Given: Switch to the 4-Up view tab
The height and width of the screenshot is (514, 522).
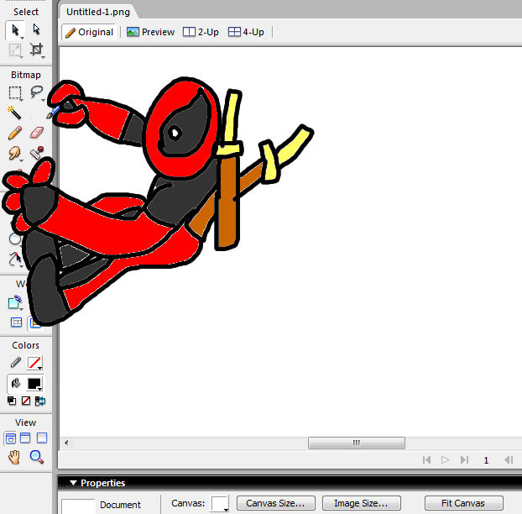Looking at the screenshot, I should tap(246, 32).
